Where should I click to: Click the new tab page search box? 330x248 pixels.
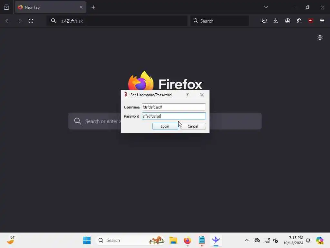tap(165, 121)
